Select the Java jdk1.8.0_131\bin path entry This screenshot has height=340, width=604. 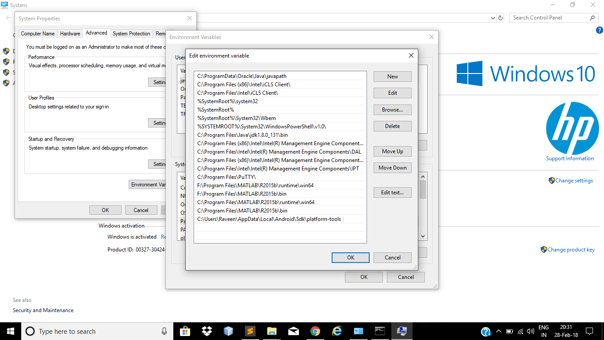click(280, 135)
